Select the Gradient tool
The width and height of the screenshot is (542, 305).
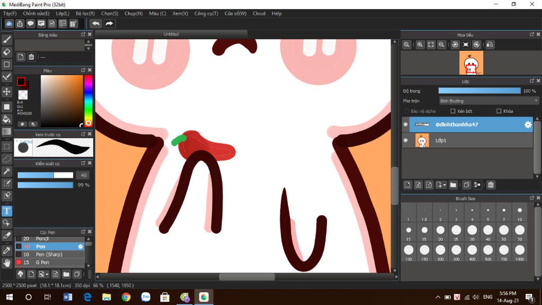(7, 131)
